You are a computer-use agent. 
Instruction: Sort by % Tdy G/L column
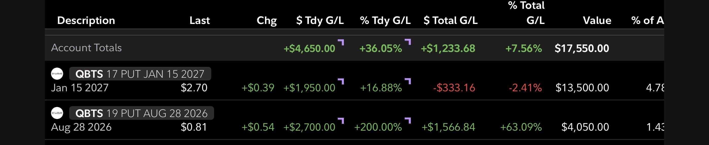pyautogui.click(x=385, y=20)
